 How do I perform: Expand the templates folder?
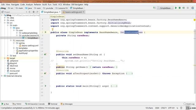(14, 48)
